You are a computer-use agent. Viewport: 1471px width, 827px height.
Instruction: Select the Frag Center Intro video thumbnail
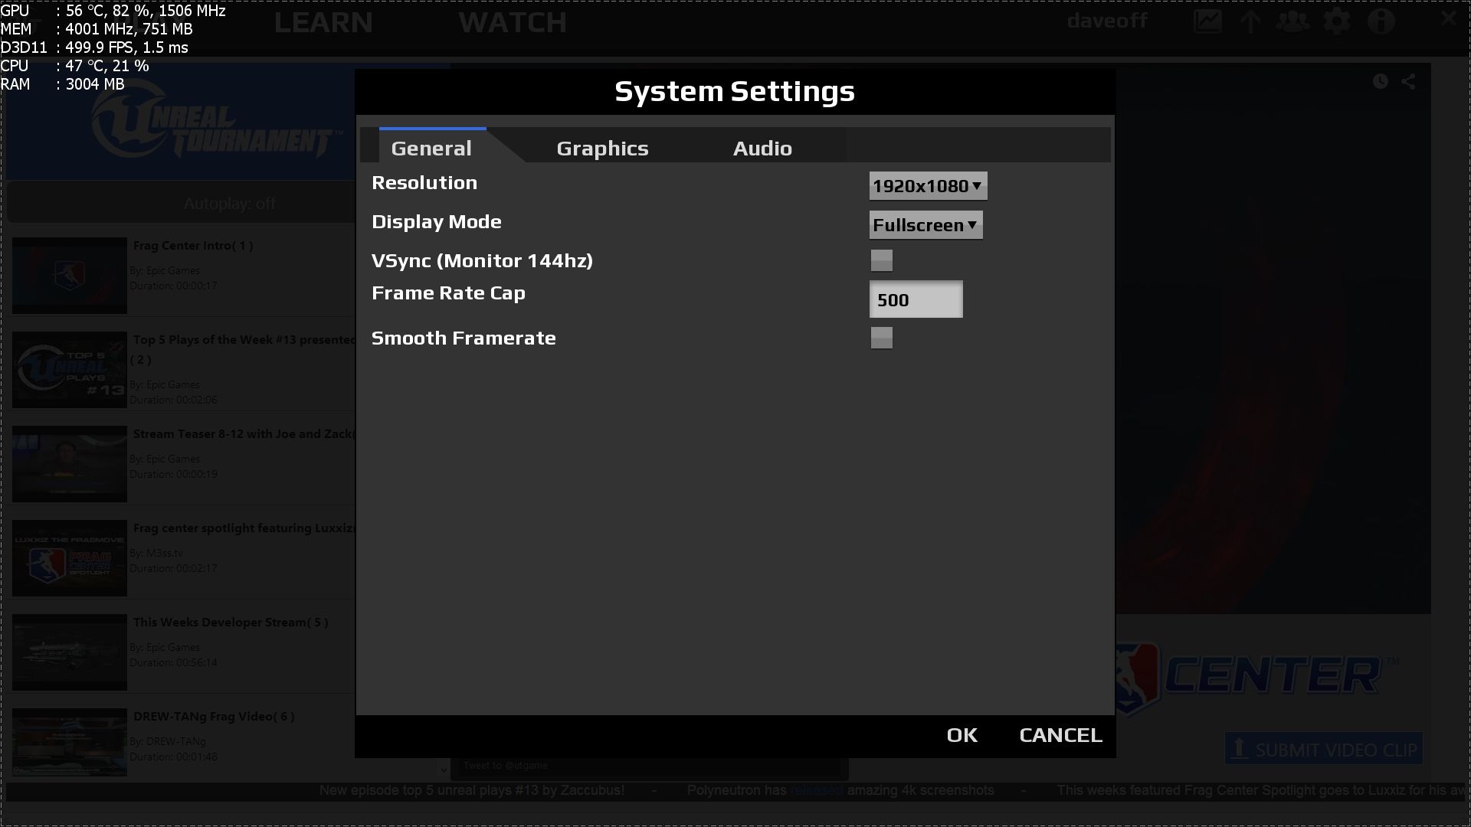[x=70, y=276]
